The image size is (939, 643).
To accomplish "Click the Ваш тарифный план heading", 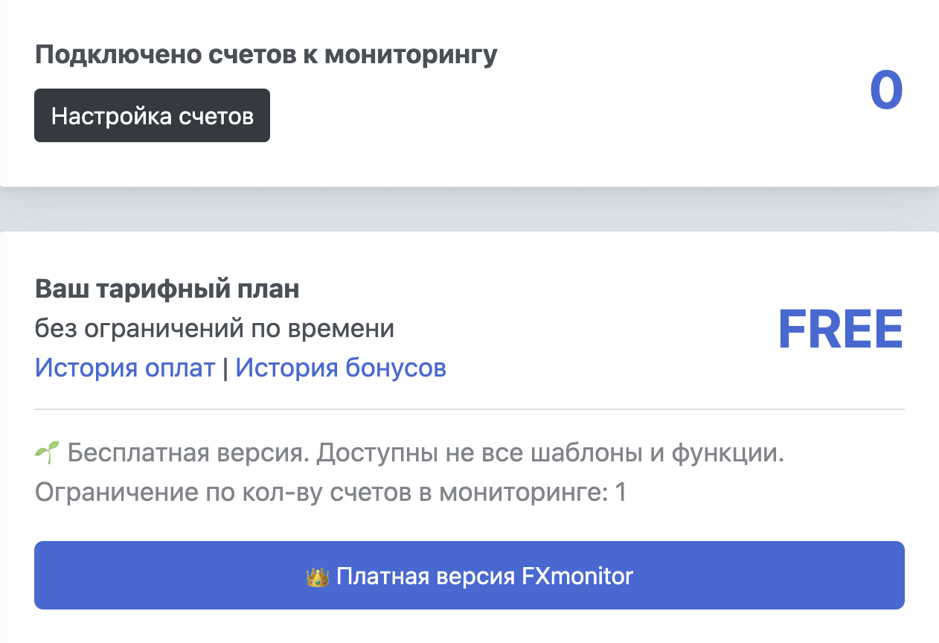I will [167, 289].
